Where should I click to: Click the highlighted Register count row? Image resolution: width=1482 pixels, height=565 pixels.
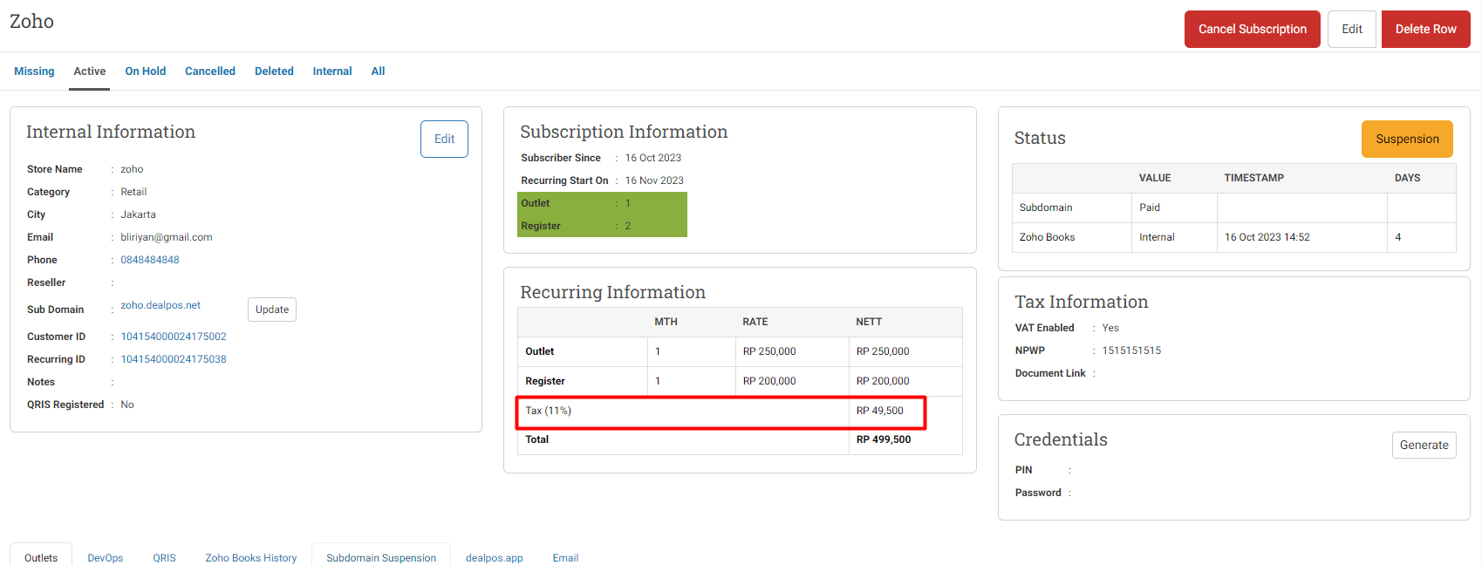pos(603,226)
